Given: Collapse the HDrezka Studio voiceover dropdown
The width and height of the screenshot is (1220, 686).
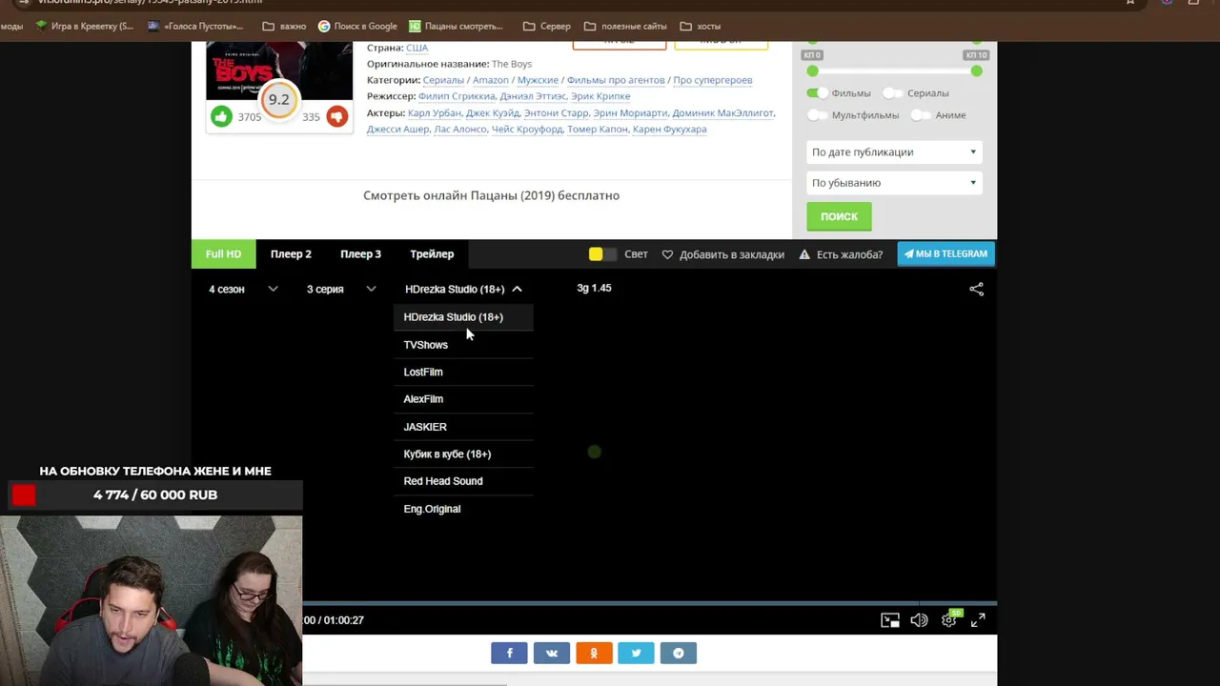Looking at the screenshot, I should click(x=463, y=289).
